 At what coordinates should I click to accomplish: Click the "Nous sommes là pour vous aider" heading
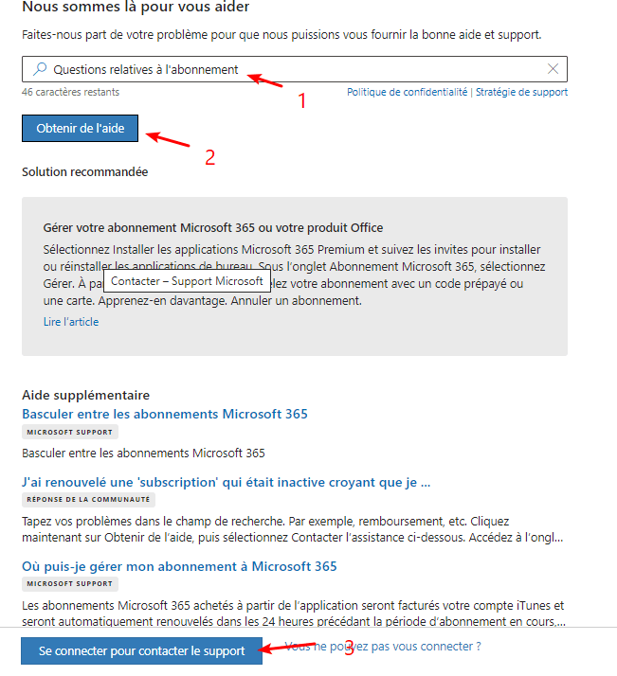click(136, 7)
